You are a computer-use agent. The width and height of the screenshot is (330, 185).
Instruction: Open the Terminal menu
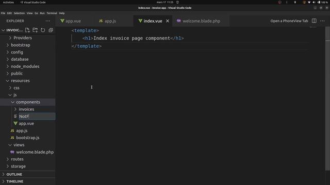tap(52, 13)
